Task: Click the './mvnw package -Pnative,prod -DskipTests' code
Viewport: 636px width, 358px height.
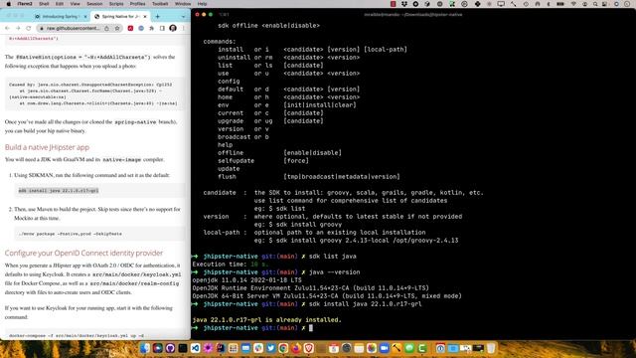Action: click(70, 234)
